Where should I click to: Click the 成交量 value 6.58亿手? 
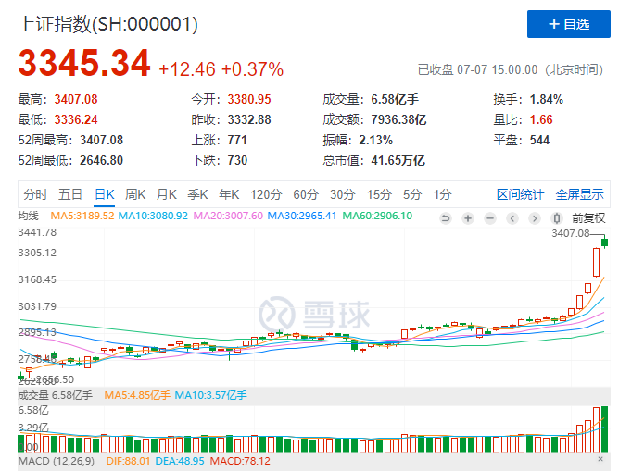(395, 99)
